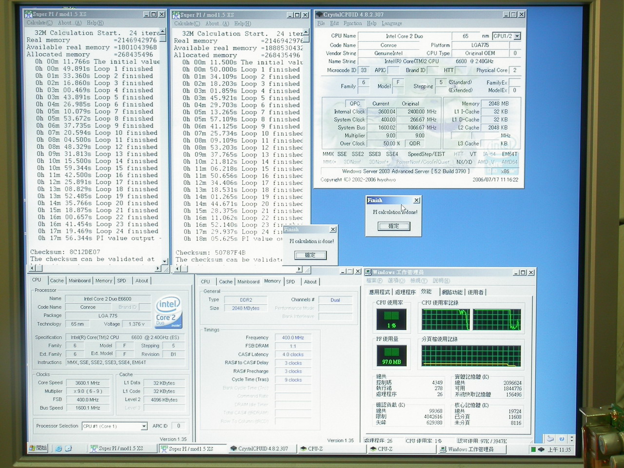Click the language bar pen icon
This screenshot has width=624, height=468.
549,439
